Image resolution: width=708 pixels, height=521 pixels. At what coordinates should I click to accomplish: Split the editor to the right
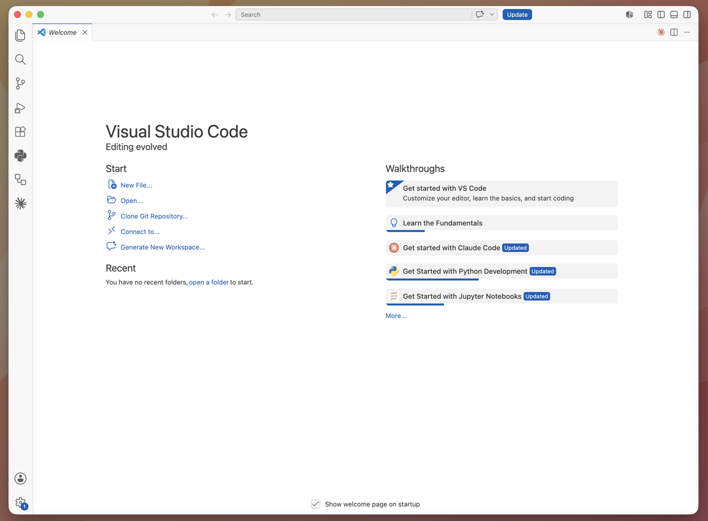click(674, 32)
